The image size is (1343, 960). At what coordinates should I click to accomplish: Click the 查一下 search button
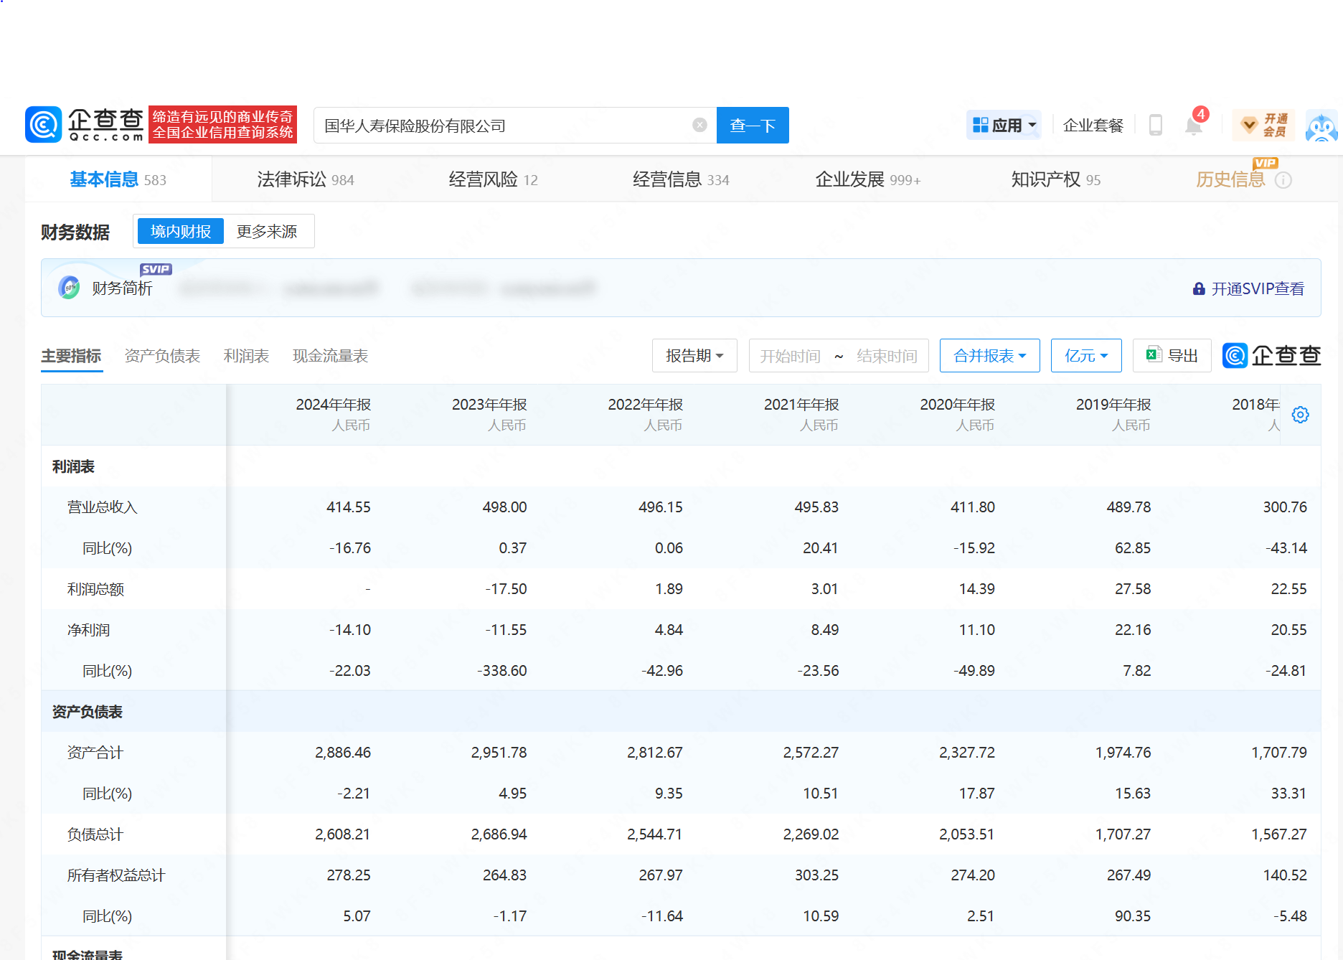(753, 125)
